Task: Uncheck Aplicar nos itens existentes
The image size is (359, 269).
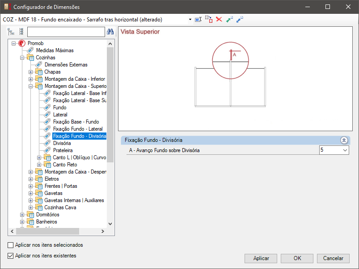Action: [11, 256]
